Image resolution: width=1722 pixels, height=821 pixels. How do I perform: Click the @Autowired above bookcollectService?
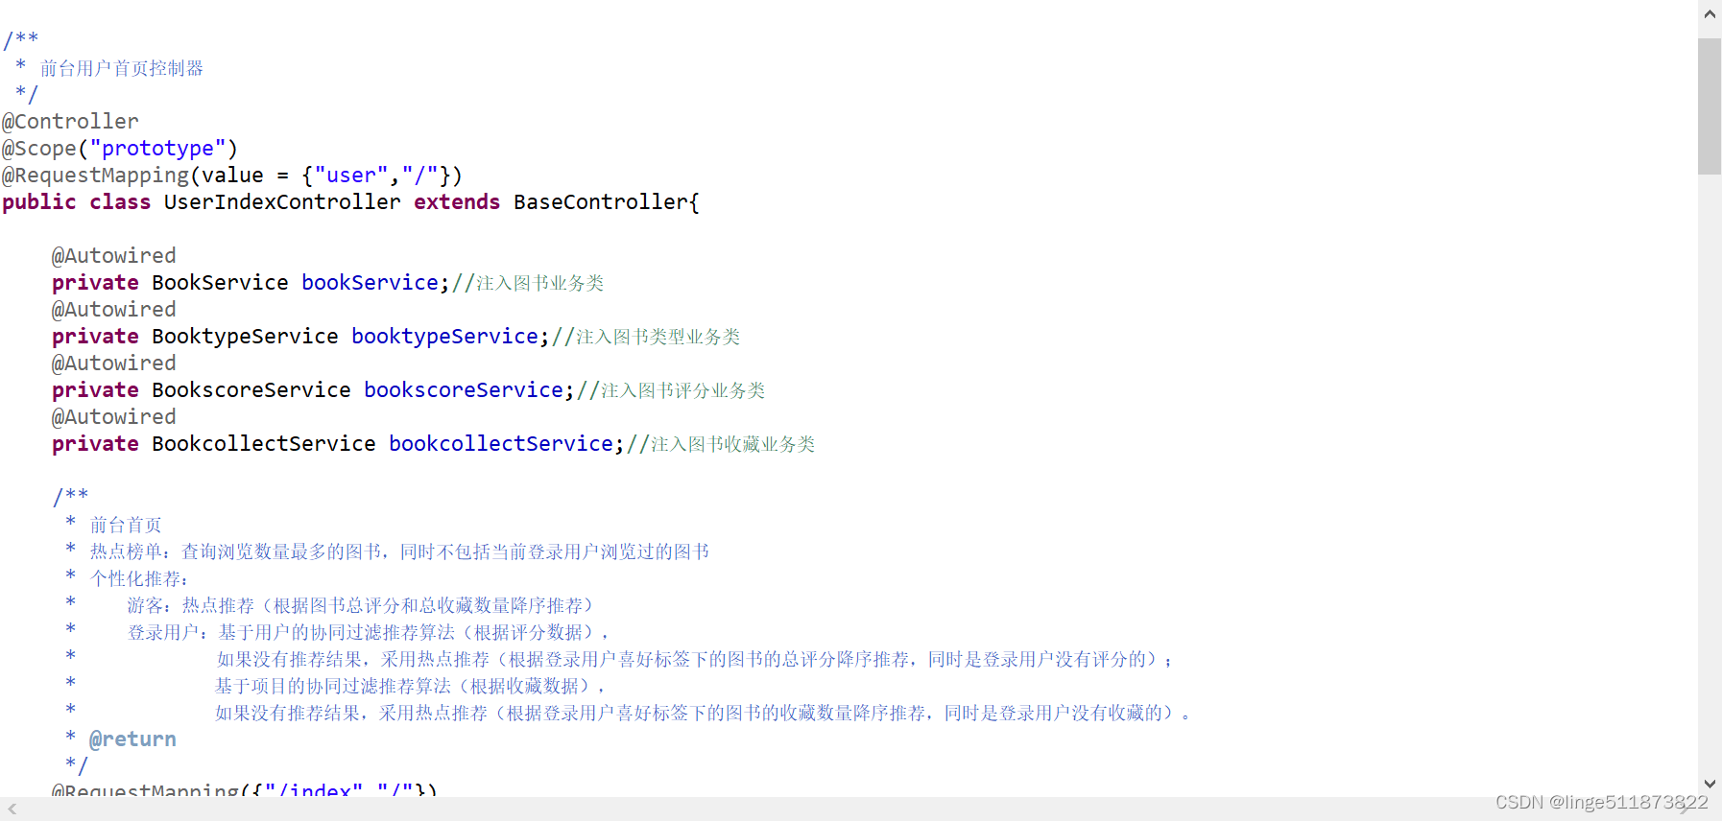(114, 417)
